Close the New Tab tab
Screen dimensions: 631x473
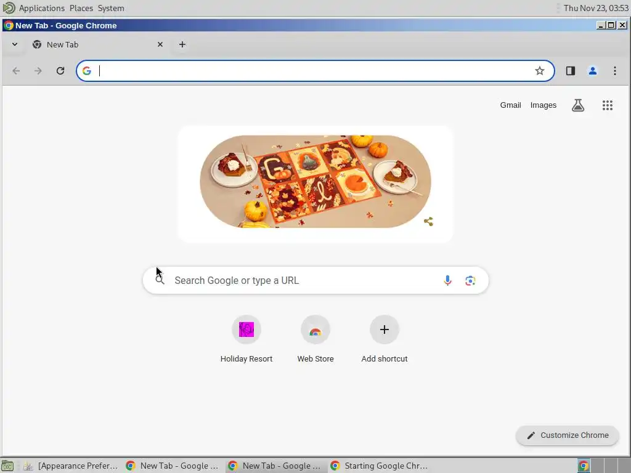click(x=160, y=44)
